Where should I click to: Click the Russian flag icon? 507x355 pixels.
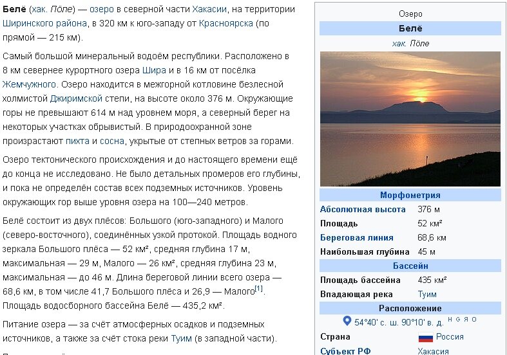pos(425,337)
